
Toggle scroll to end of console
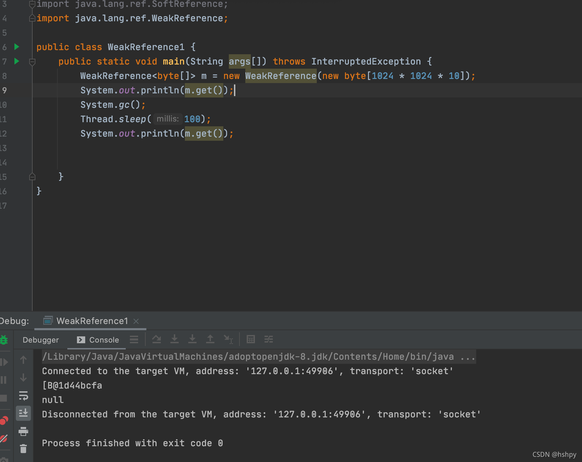click(23, 413)
